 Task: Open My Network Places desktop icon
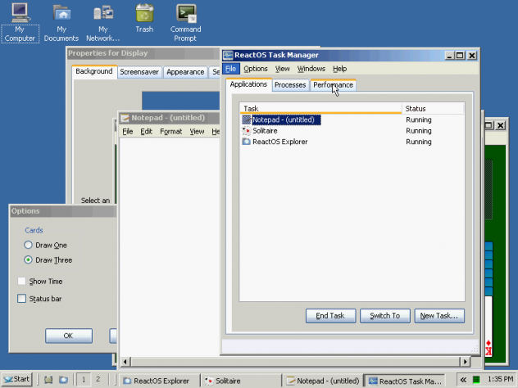[103, 15]
